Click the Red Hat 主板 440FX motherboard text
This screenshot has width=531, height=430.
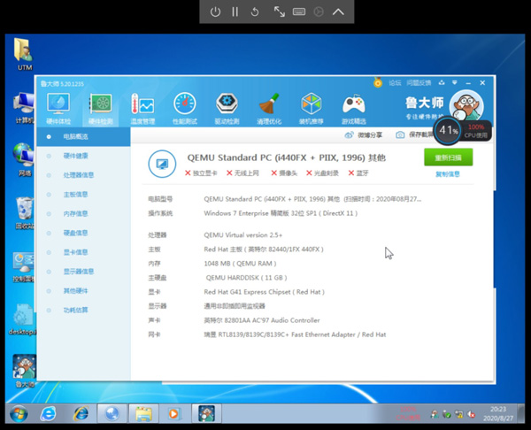coord(264,250)
